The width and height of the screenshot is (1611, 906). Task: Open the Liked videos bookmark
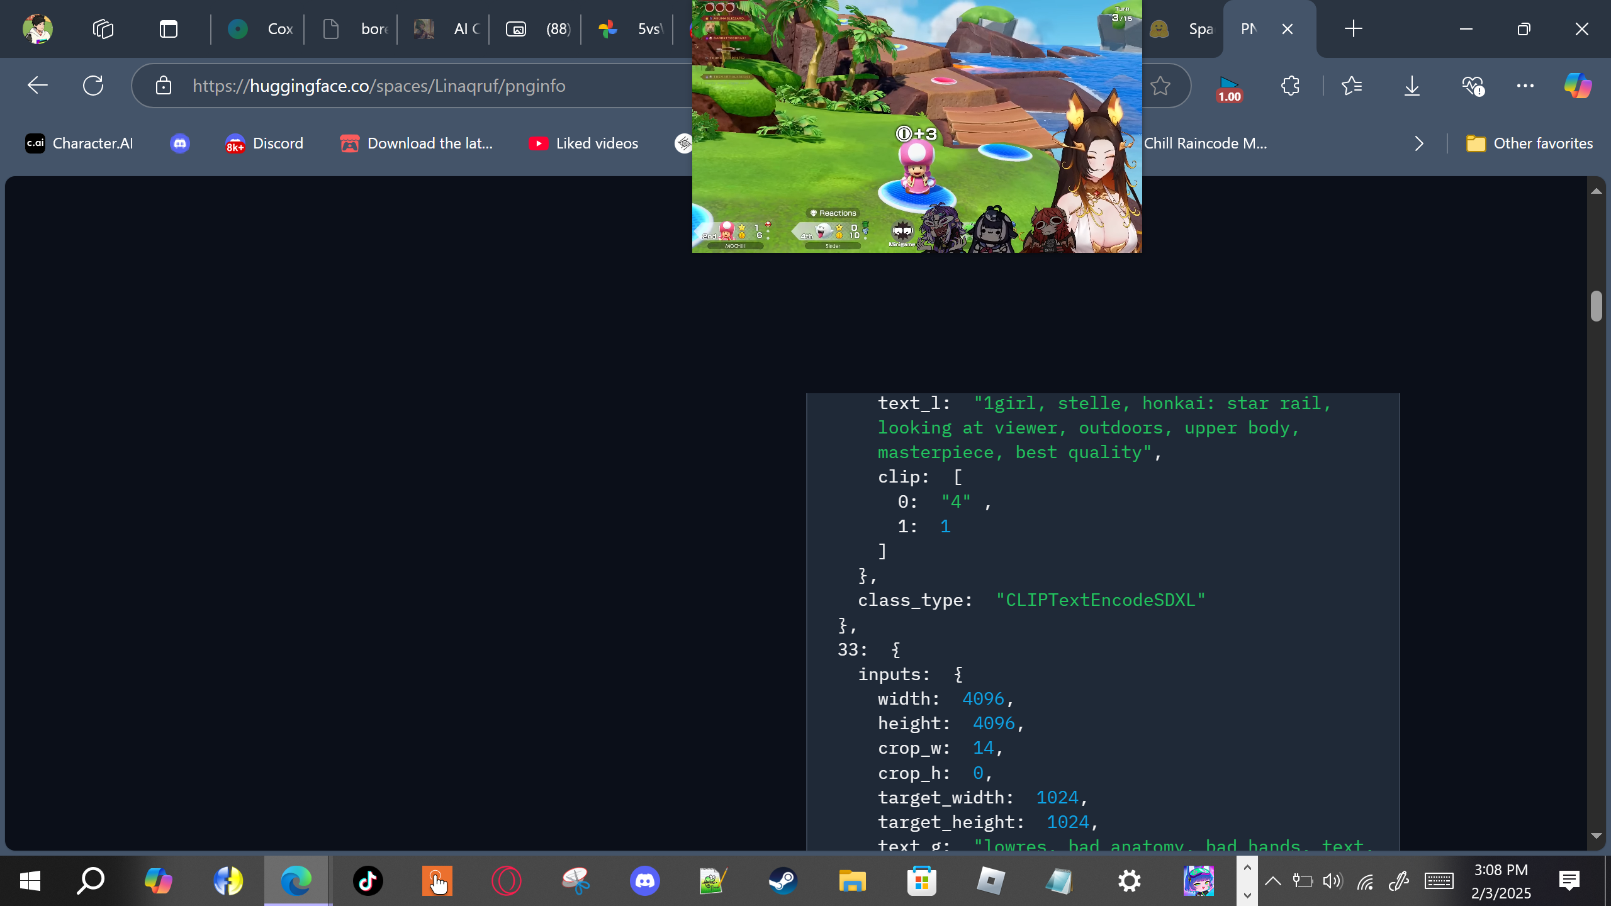point(583,143)
